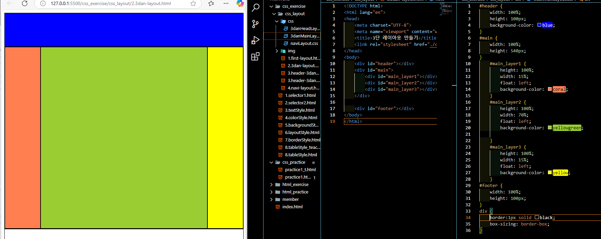Click the coral color swatch
The height and width of the screenshot is (239, 601).
coord(550,89)
